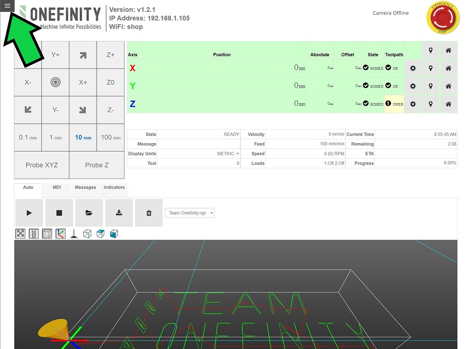Jog diagonally with the up-right arrow
The image size is (467, 349).
(83, 55)
